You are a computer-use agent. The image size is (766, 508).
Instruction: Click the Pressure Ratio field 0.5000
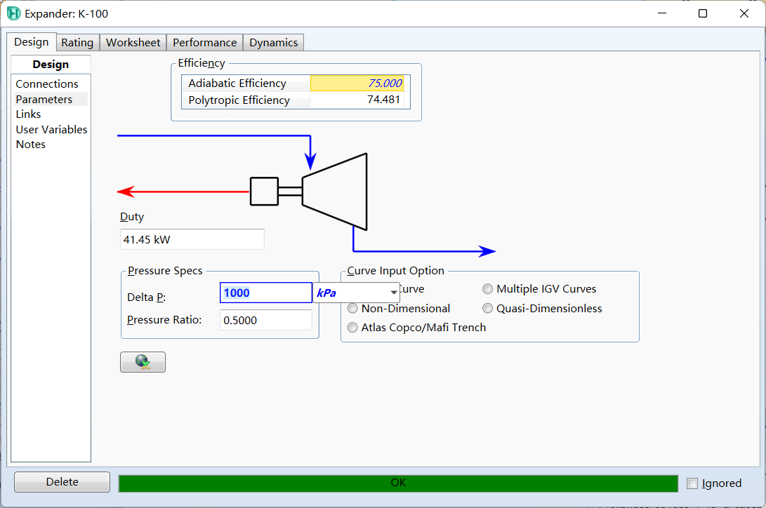[266, 320]
